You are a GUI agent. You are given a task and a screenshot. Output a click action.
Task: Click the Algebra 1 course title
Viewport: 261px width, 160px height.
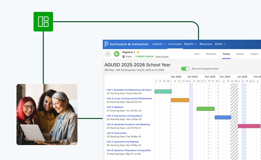(128, 52)
